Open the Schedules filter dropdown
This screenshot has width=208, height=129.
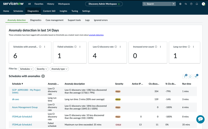pos(26,69)
